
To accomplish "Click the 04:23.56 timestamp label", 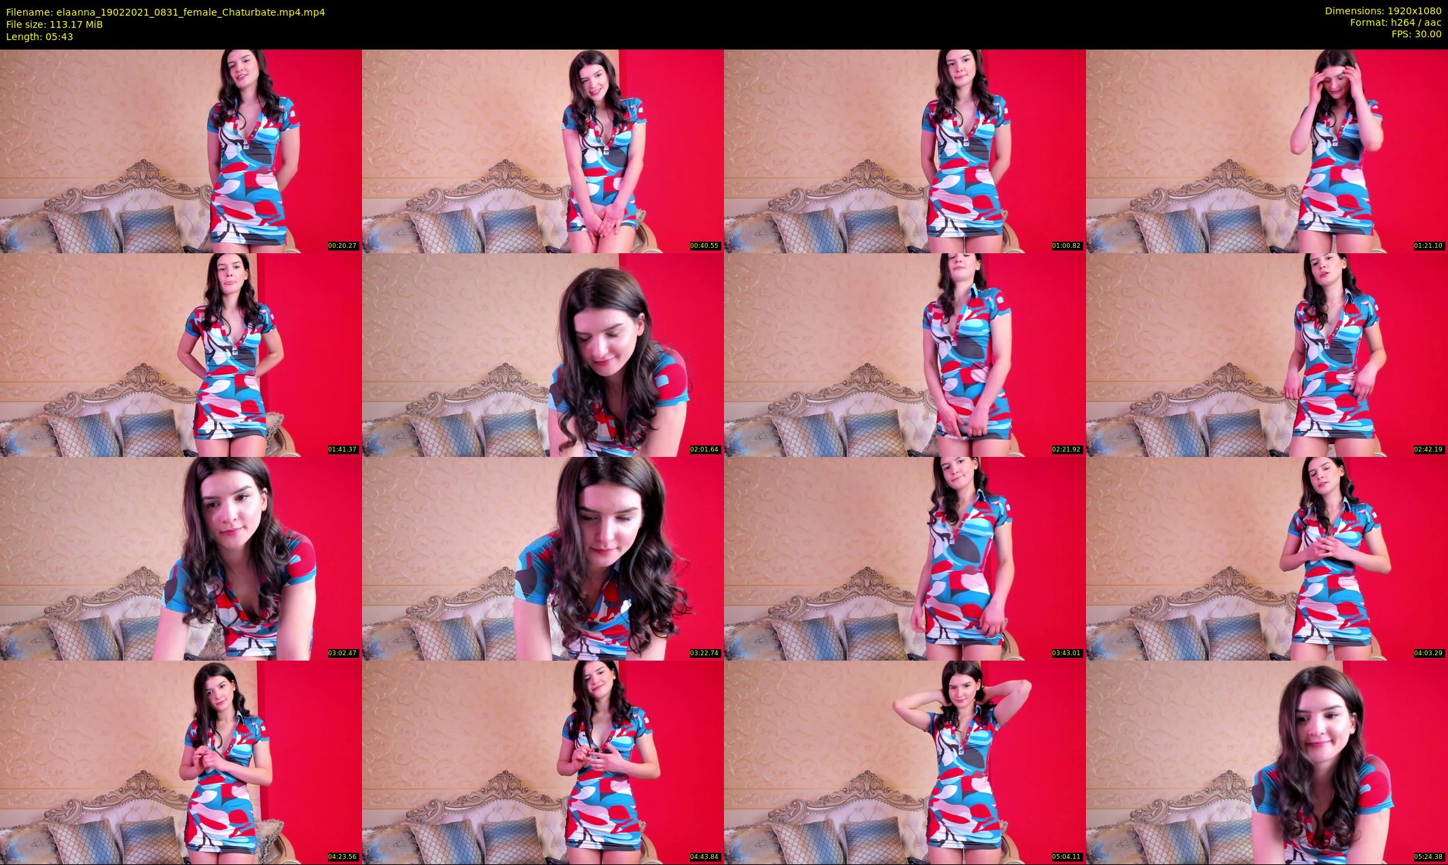I will click(343, 856).
